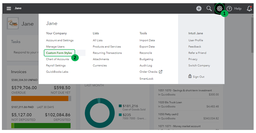Click the padlock icon beside Sign Out

[190, 76]
